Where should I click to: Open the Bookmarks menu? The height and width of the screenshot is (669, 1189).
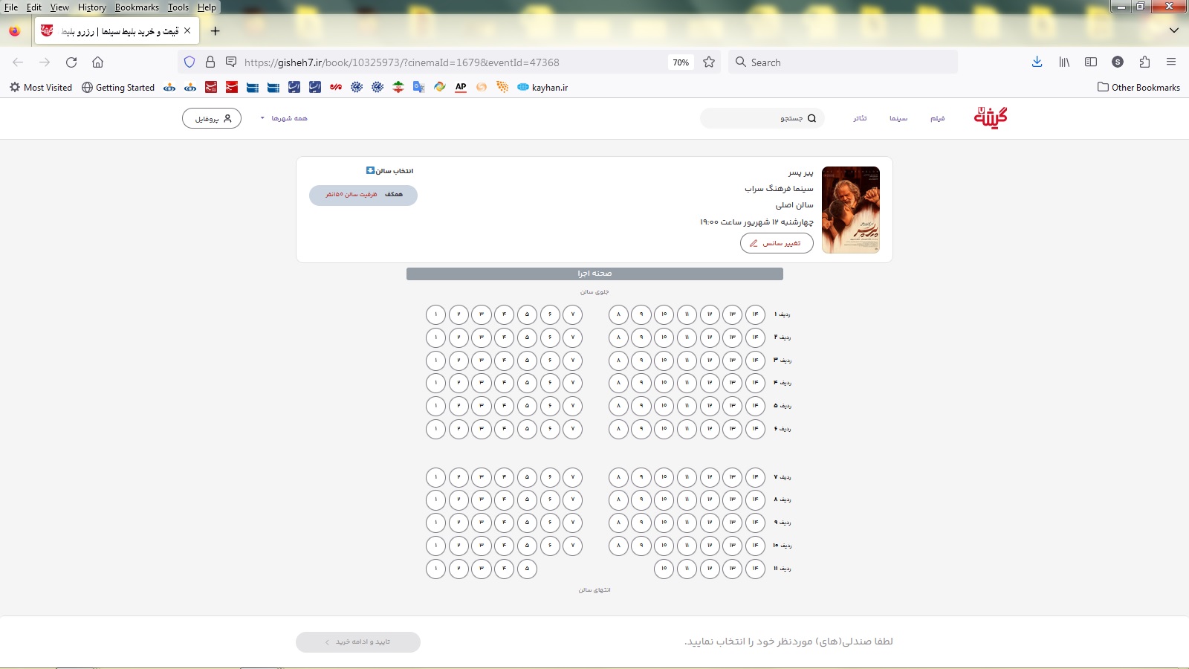(x=137, y=7)
